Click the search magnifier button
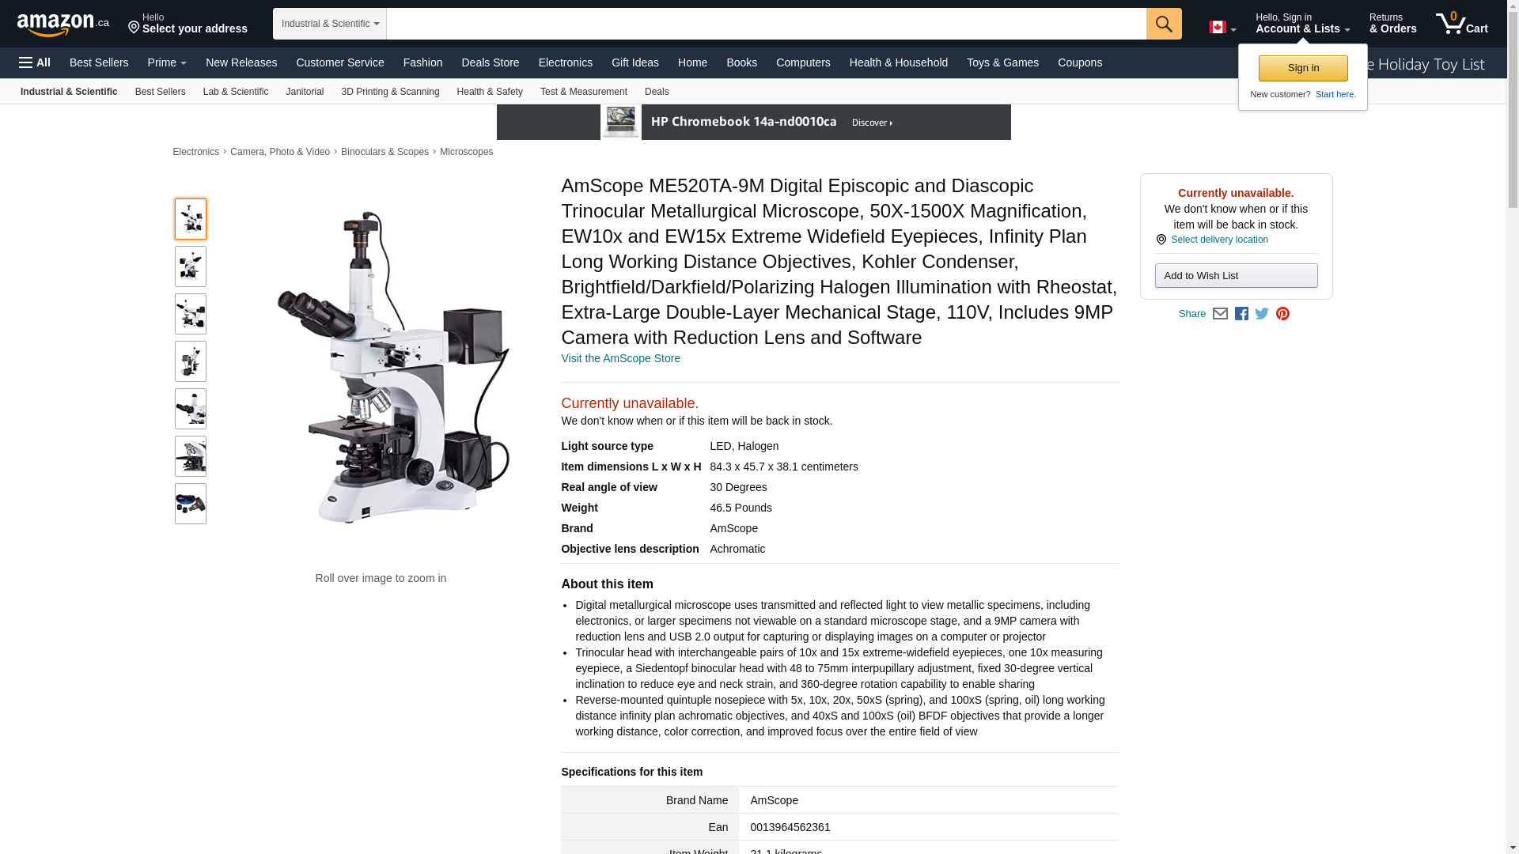This screenshot has height=854, width=1519. click(x=1164, y=24)
